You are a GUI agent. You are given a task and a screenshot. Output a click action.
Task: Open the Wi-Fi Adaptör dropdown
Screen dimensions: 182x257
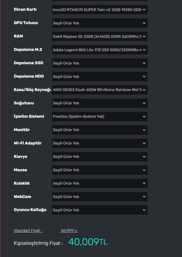tap(100, 143)
